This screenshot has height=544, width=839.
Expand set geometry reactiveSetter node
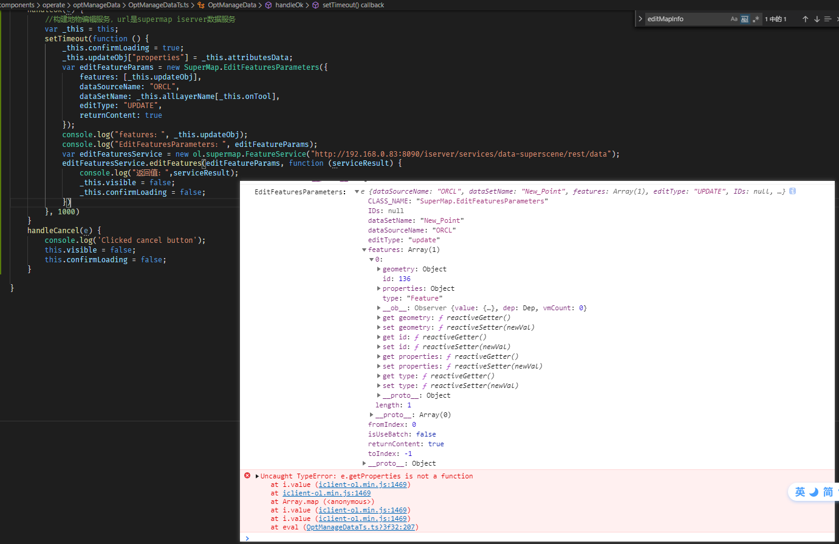(378, 328)
